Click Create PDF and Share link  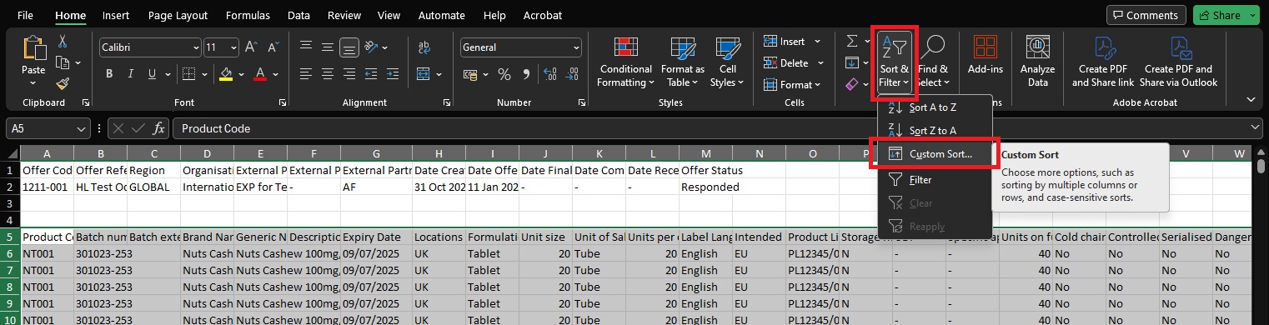pyautogui.click(x=1103, y=63)
